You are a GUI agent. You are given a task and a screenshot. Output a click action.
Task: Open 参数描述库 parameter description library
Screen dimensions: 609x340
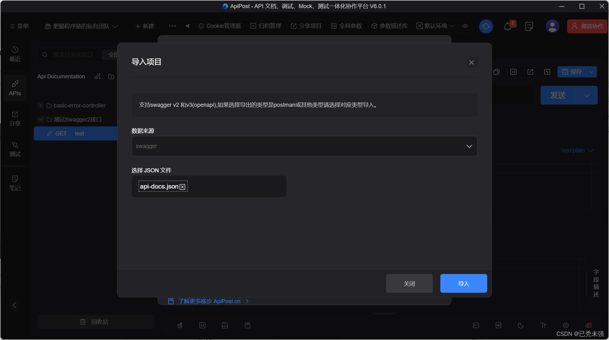tap(389, 26)
